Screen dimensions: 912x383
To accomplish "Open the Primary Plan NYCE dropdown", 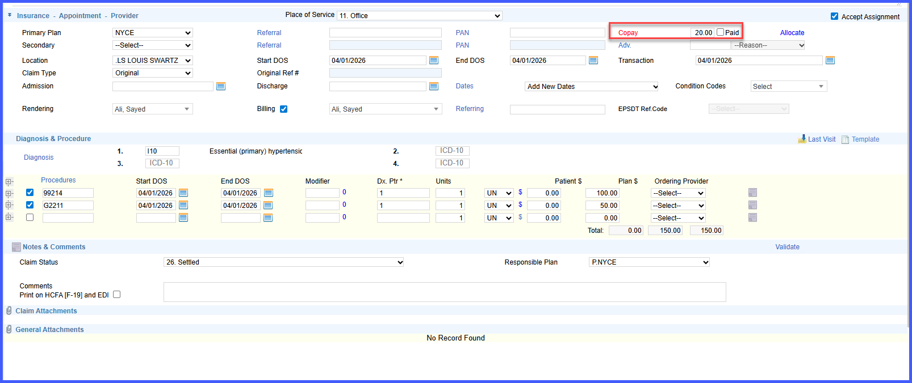I will click(153, 33).
